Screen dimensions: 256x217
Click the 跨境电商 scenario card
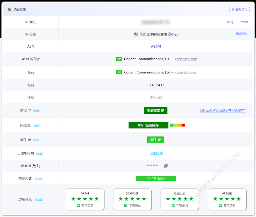[x=132, y=199]
